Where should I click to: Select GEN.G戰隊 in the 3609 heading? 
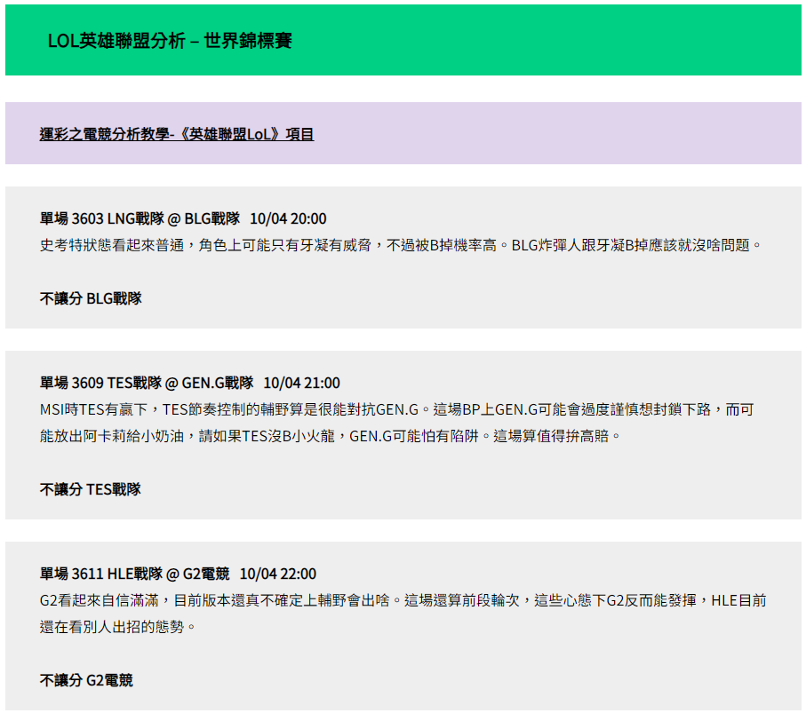(218, 383)
